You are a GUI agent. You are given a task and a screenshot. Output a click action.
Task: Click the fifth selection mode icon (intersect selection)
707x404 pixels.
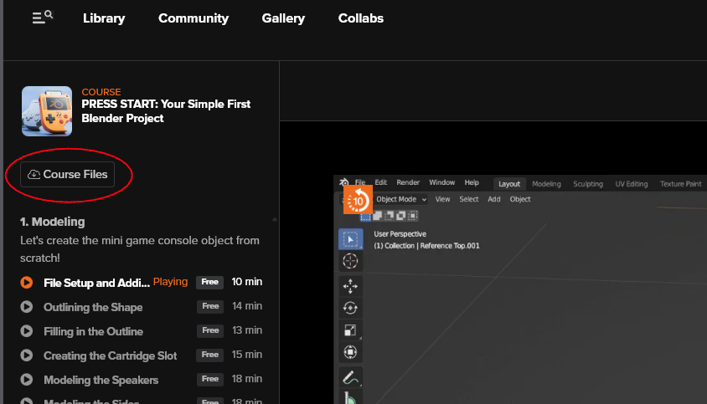pyautogui.click(x=413, y=216)
